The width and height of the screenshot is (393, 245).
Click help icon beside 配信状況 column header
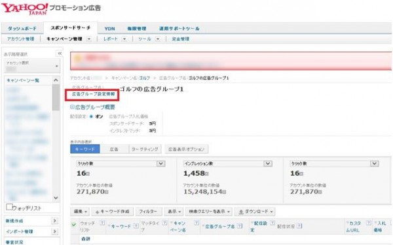coord(299,226)
